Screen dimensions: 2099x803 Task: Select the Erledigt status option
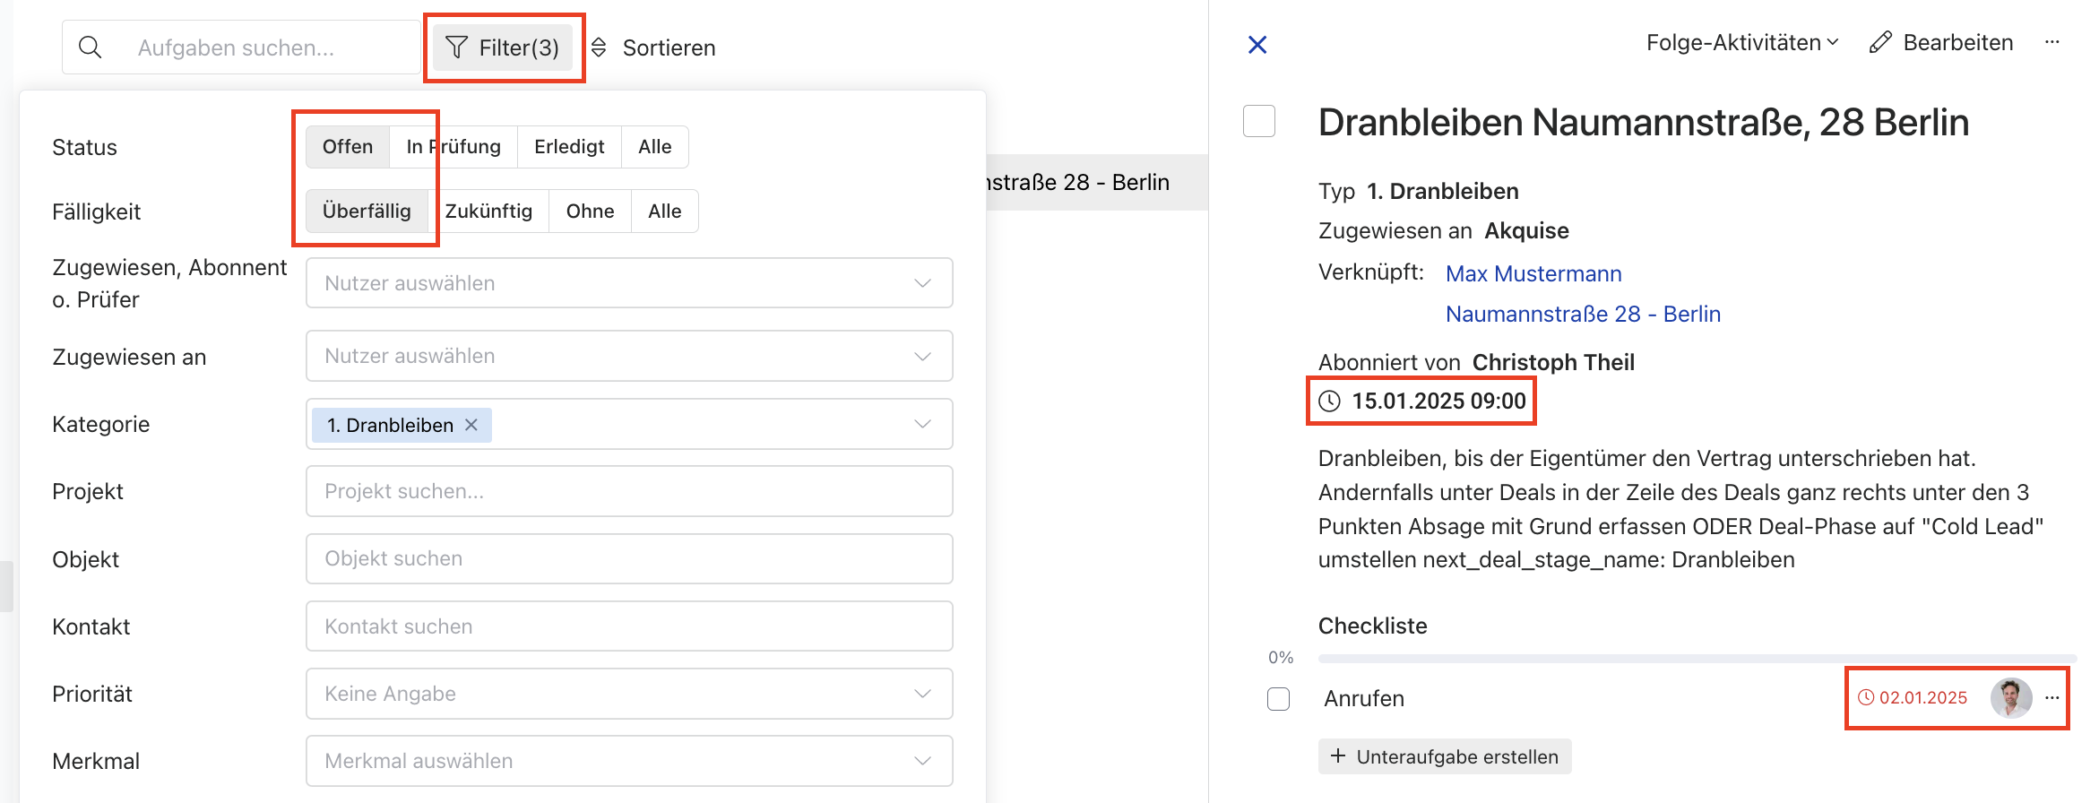coord(569,147)
